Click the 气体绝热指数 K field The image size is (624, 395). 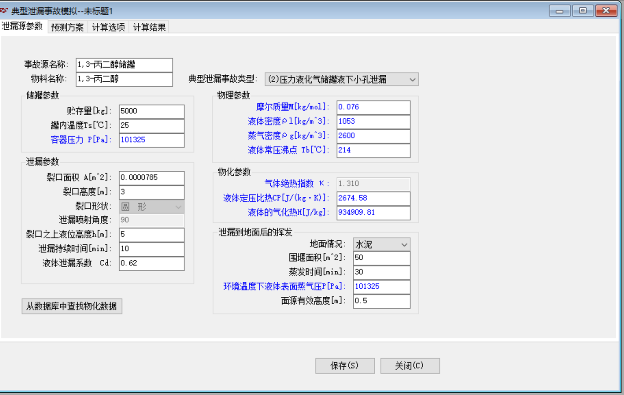(373, 184)
